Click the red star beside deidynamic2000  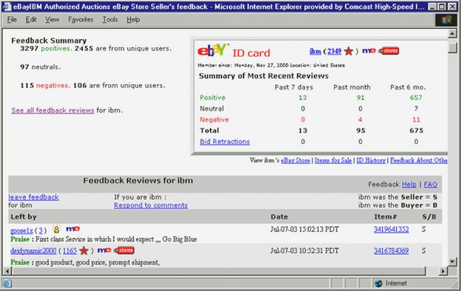[x=84, y=251]
